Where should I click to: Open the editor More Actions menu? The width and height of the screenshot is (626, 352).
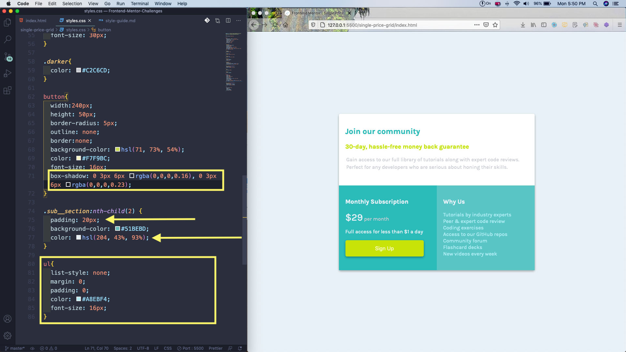point(238,21)
